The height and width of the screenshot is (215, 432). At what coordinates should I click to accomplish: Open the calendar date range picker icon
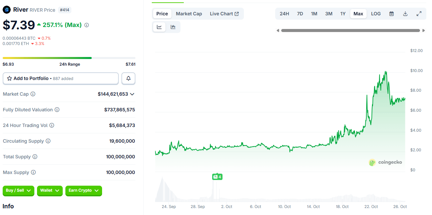[392, 14]
